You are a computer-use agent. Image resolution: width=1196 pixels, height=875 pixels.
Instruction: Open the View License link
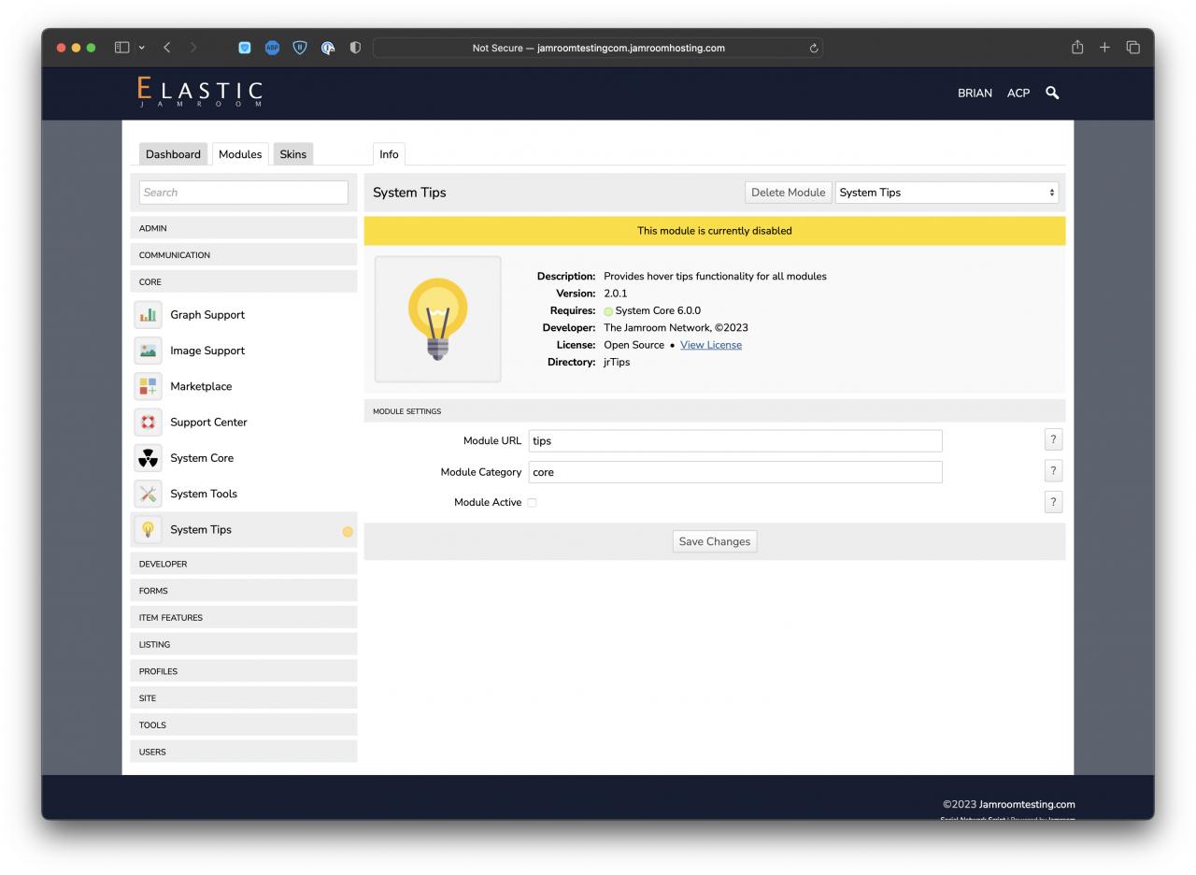click(x=710, y=345)
